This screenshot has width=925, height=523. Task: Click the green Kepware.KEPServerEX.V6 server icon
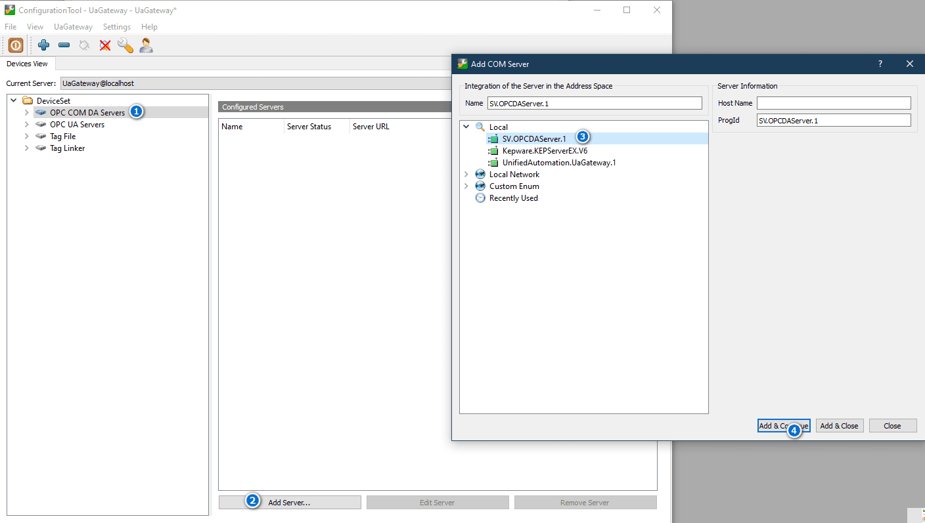tap(493, 151)
